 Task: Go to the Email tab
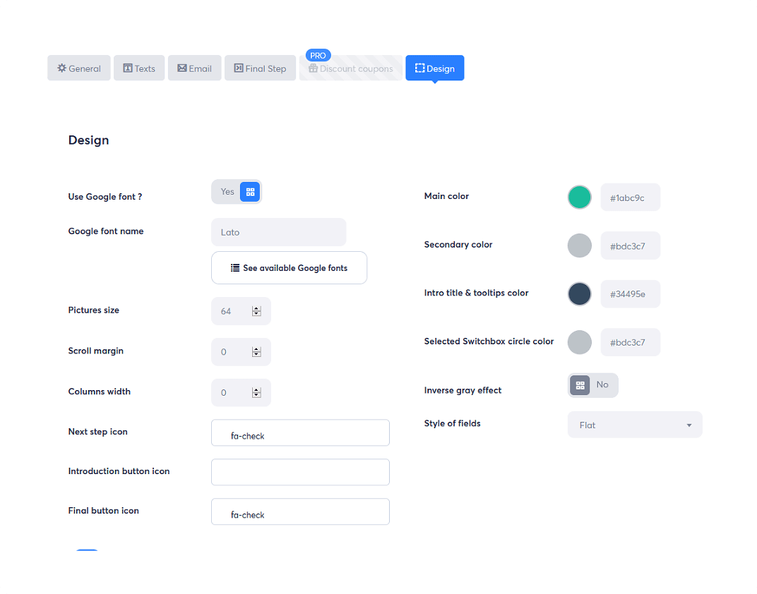click(x=195, y=68)
